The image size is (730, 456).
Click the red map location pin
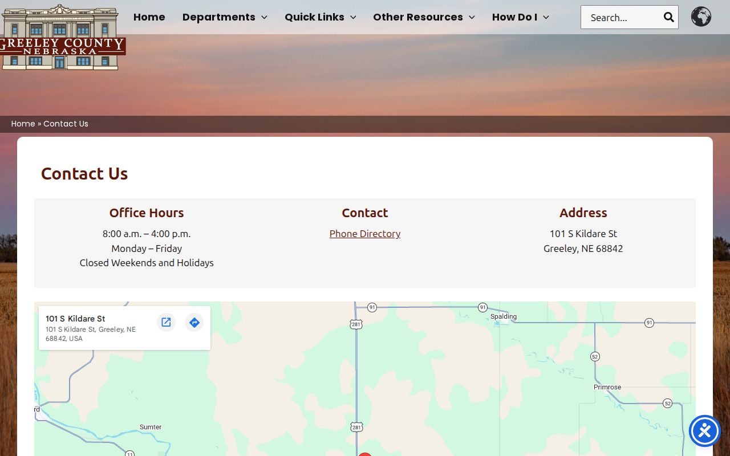point(365,454)
